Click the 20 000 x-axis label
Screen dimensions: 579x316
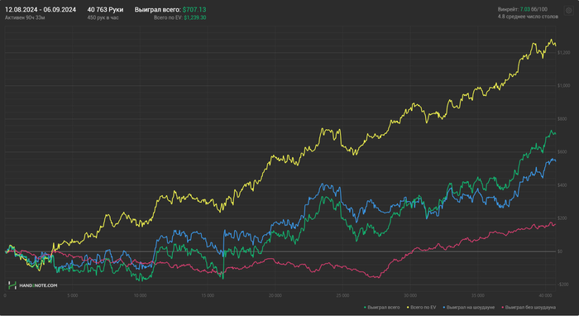point(275,295)
